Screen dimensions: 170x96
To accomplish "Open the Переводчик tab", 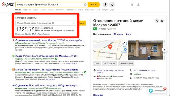I will [71, 10].
